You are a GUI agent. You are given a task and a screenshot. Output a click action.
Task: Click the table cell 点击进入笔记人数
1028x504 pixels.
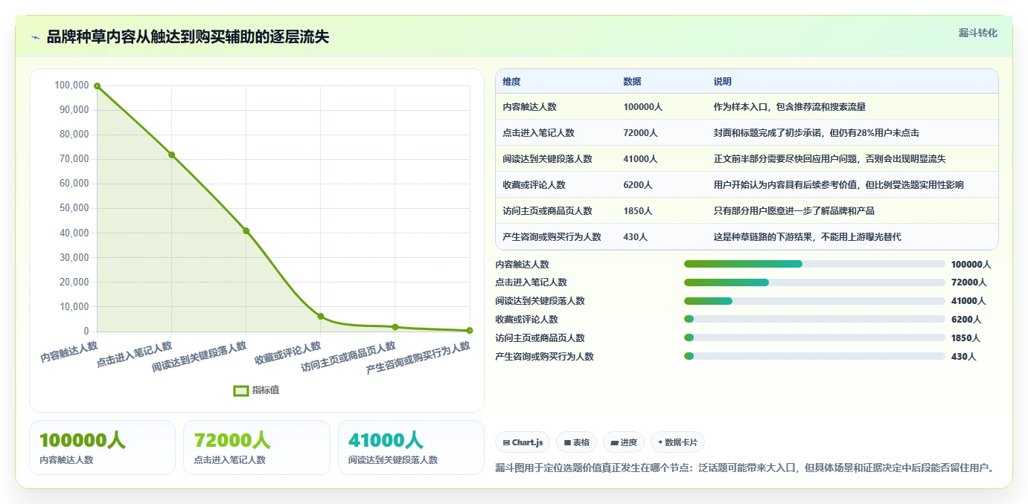pos(539,133)
